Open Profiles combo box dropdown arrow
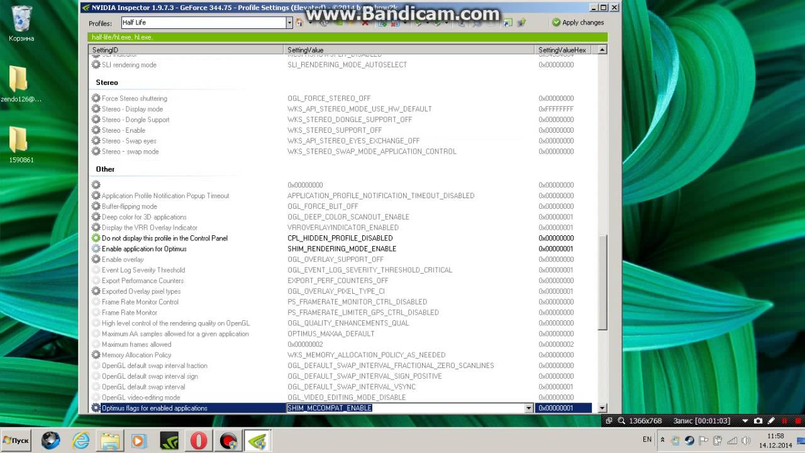The width and height of the screenshot is (805, 453). (289, 23)
